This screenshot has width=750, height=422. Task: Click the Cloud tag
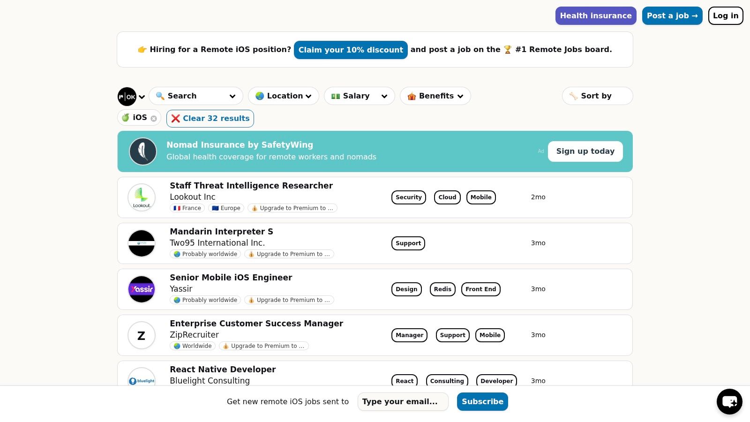point(448,197)
